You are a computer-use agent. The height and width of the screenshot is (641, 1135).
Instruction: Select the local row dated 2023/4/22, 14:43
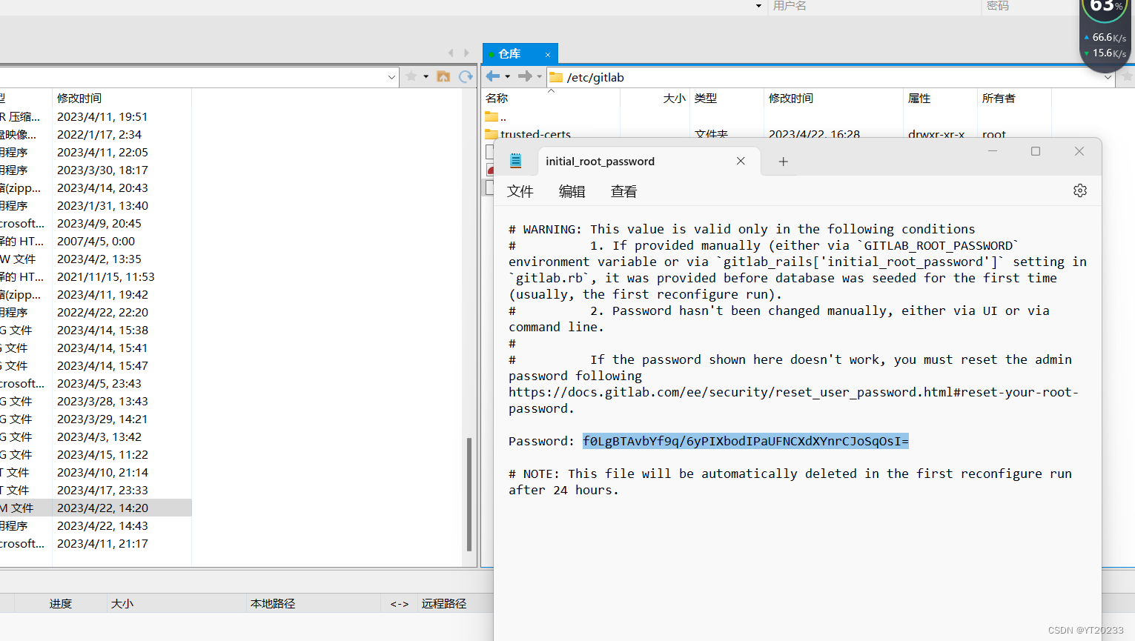[96, 525]
